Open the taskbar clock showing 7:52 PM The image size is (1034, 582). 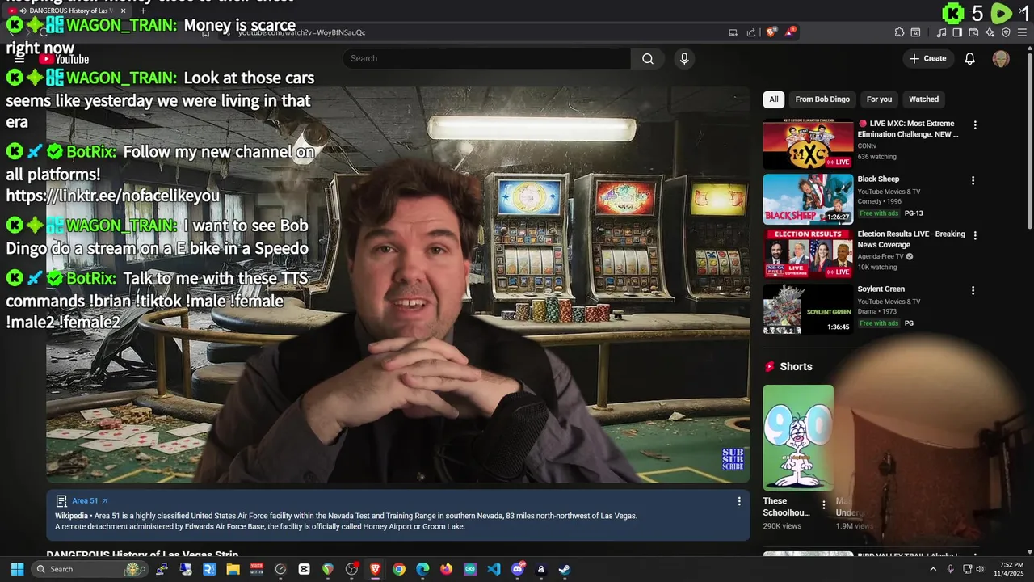pyautogui.click(x=1011, y=569)
